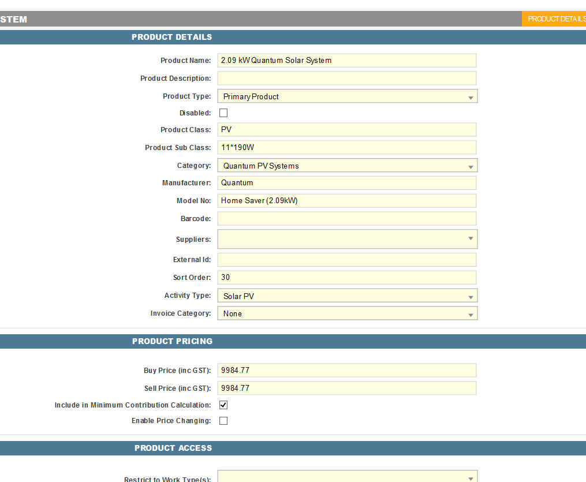Click the Barcode input field
Viewport: 586px width, 482px height.
click(x=346, y=219)
